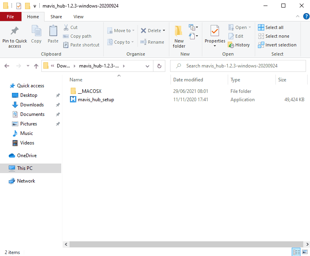
Task: Click Paste shortcut in ribbon
Action: [x=81, y=45]
